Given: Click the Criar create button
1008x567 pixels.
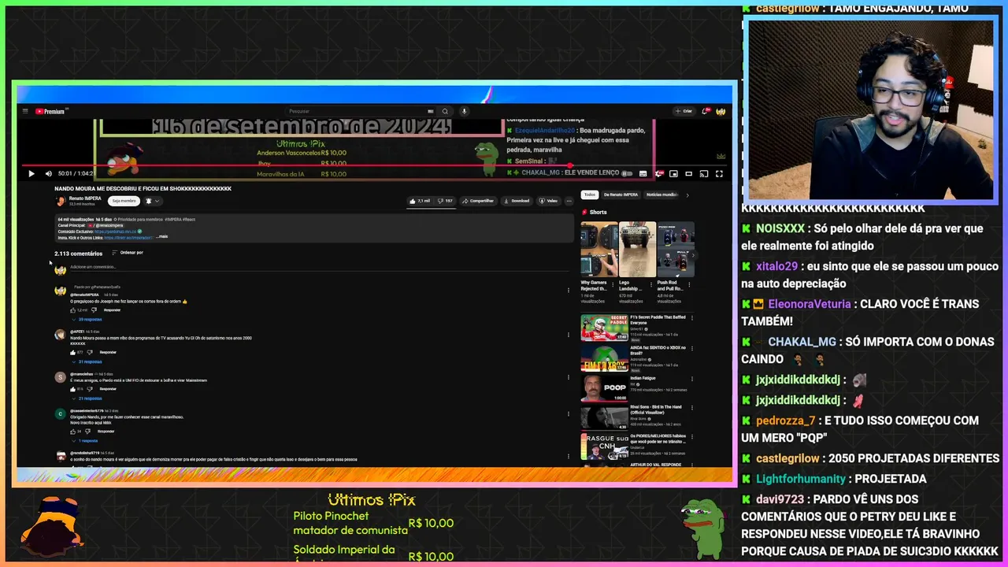Looking at the screenshot, I should point(684,111).
